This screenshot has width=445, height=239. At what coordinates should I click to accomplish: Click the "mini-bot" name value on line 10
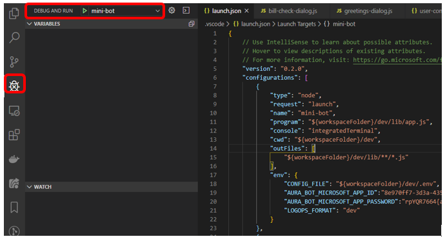coord(315,113)
